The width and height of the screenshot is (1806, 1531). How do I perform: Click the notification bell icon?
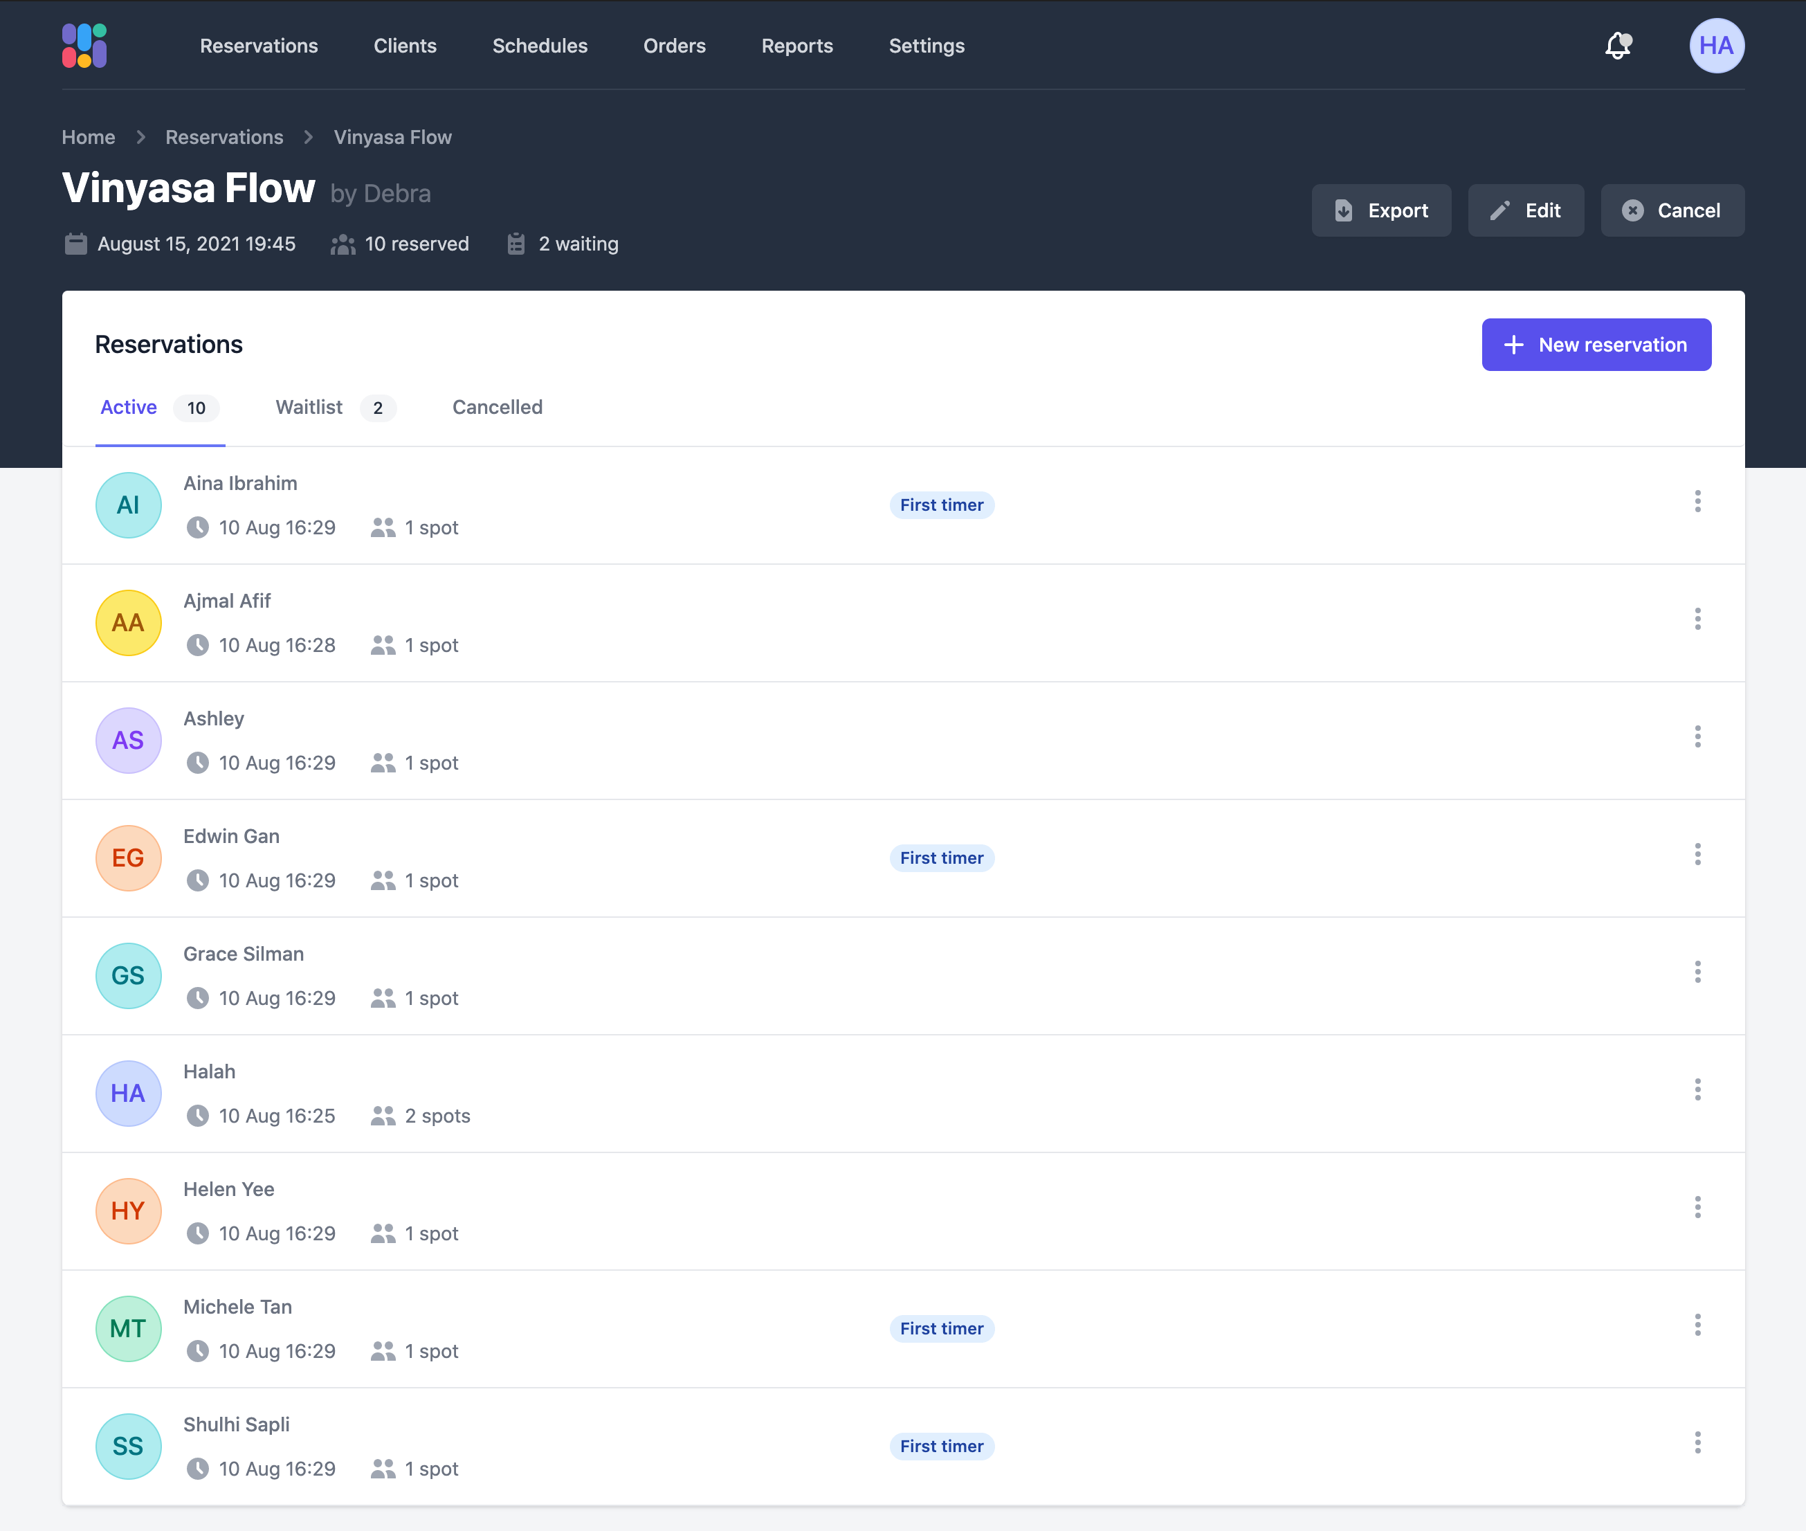click(x=1618, y=46)
